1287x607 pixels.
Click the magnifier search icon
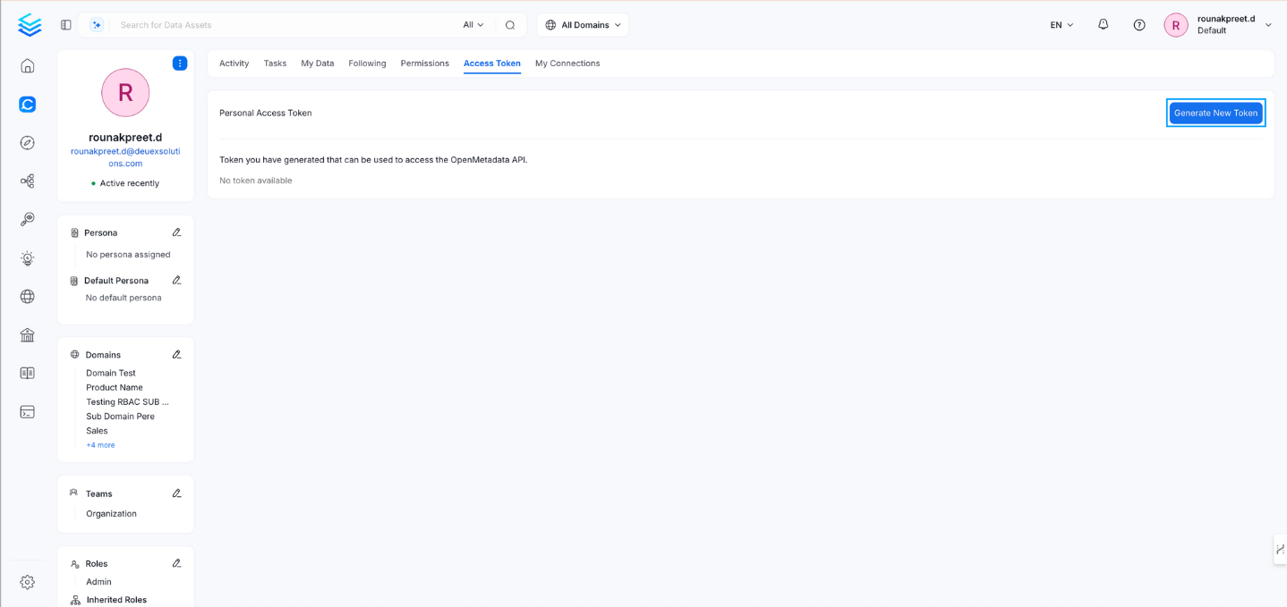point(510,25)
